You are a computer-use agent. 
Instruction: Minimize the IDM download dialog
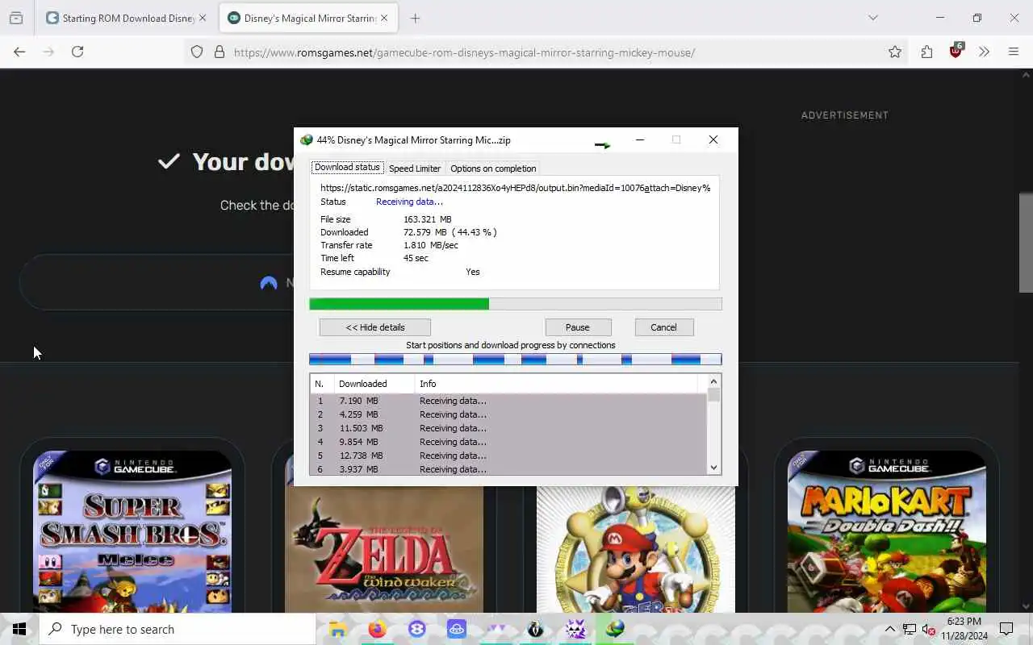pos(640,139)
